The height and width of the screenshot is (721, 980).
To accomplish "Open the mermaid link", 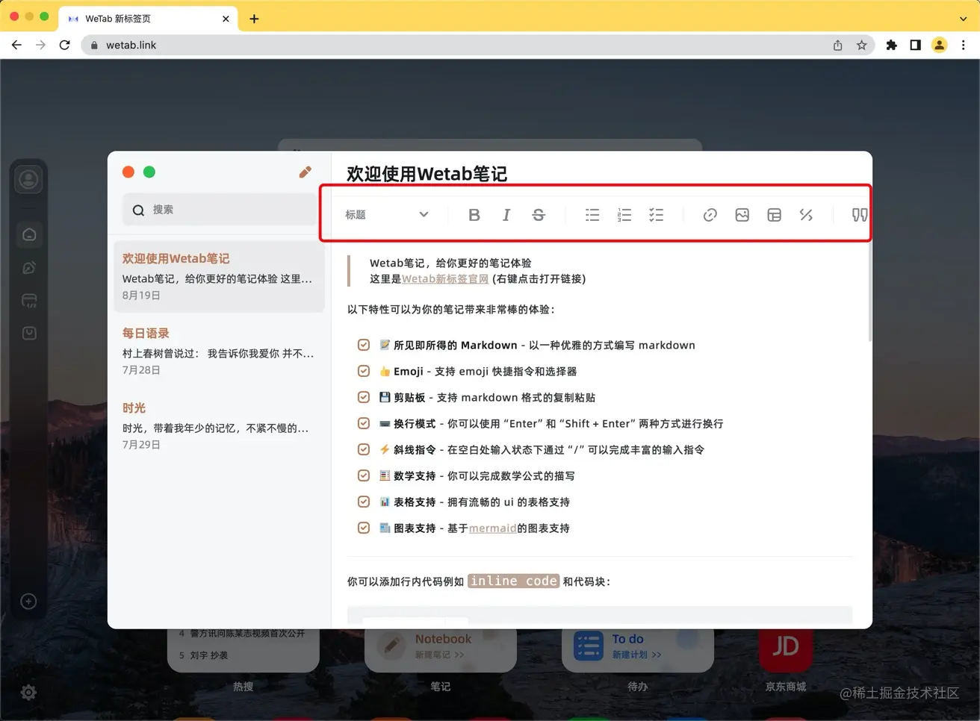I will [x=492, y=528].
